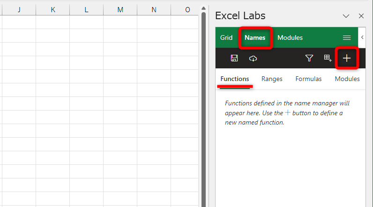Open the hamburger menu in Excel Labs
Image resolution: width=373 pixels, height=207 pixels.
click(x=347, y=37)
